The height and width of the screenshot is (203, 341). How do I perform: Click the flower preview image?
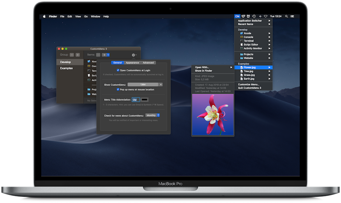[213, 114]
